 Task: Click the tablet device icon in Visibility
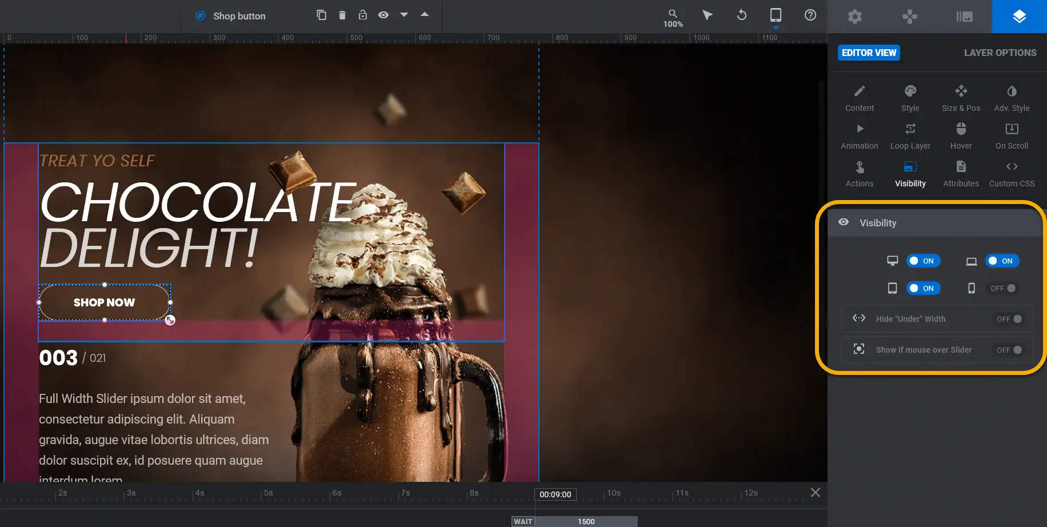click(893, 288)
